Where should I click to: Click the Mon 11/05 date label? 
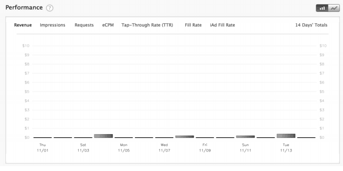123,148
